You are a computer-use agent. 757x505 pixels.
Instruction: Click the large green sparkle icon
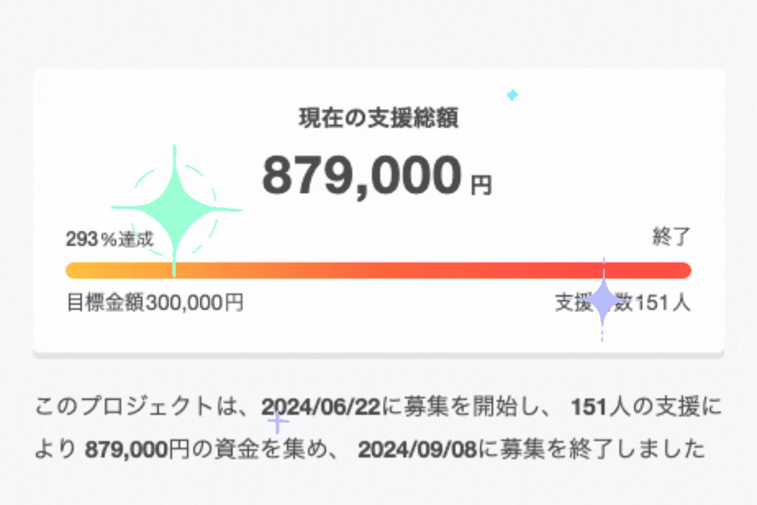(175, 210)
